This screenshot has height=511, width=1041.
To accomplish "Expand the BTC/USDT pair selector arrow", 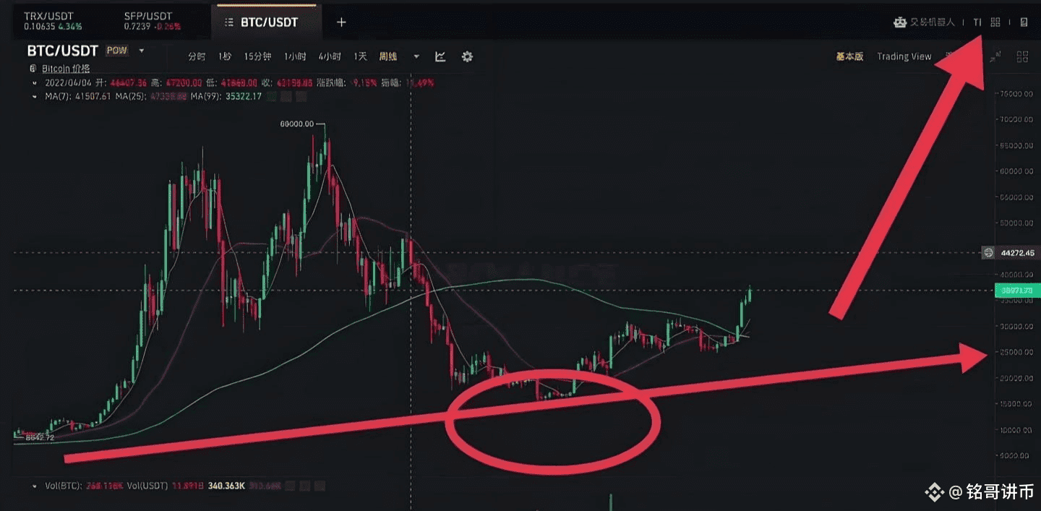I will pos(142,51).
